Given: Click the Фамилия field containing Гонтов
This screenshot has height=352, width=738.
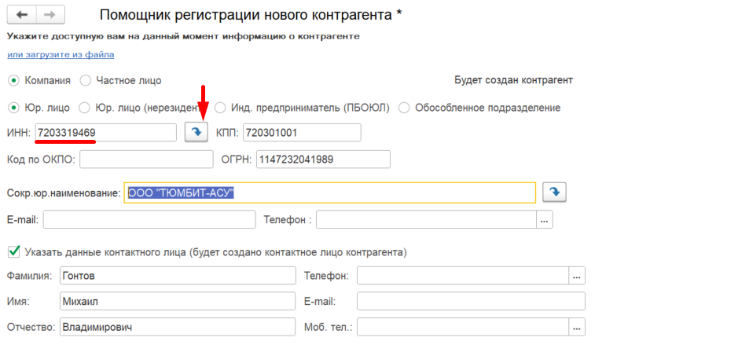Looking at the screenshot, I should [x=178, y=276].
